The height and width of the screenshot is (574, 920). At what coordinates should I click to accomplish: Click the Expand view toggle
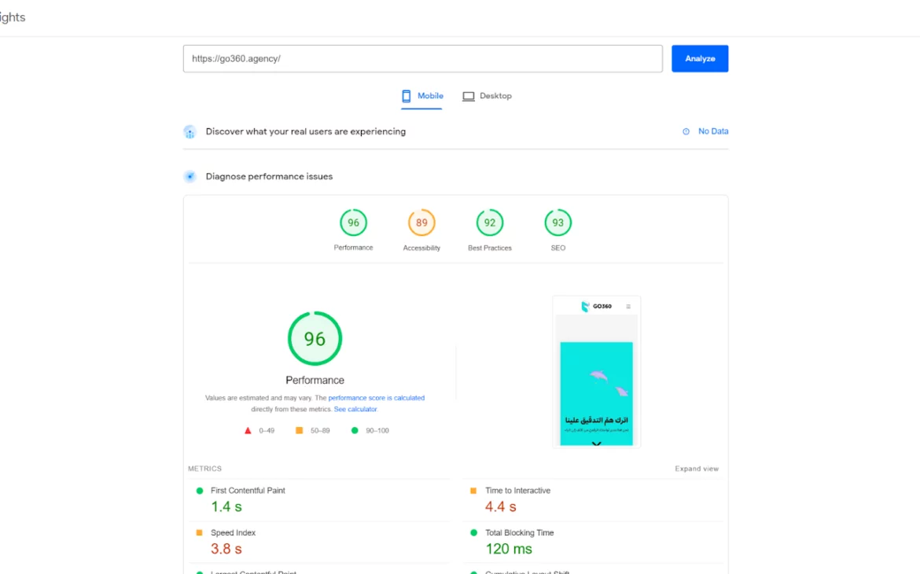pos(697,469)
